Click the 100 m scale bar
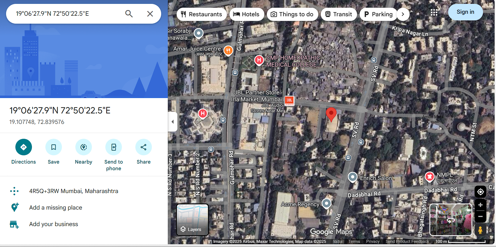This screenshot has width=496, height=247. click(460, 241)
